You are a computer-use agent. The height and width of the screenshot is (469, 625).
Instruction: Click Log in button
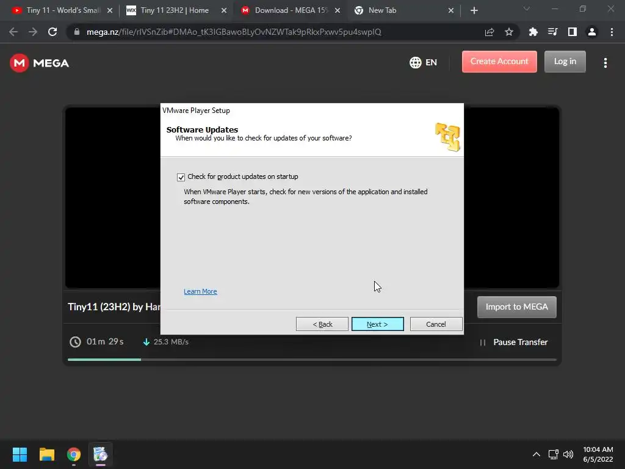pyautogui.click(x=565, y=62)
